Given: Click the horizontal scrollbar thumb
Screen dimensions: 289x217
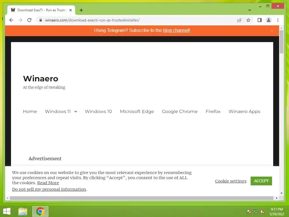Looking at the screenshot, I should 142,198.
